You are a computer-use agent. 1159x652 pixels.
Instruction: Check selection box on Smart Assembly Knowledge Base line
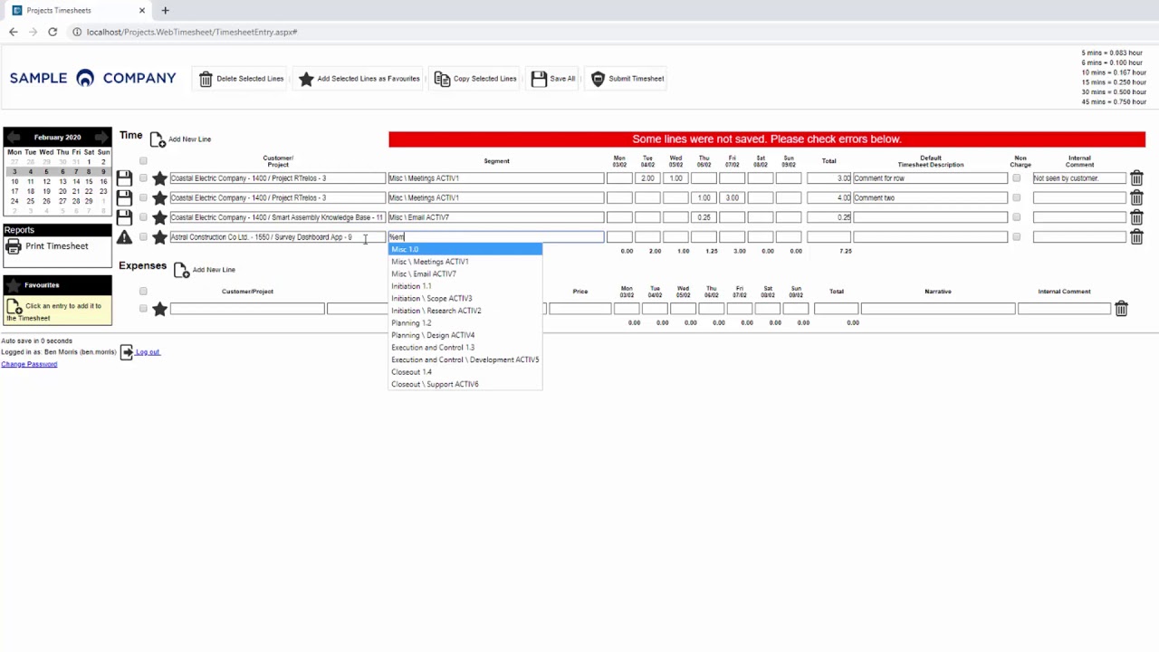pos(143,217)
